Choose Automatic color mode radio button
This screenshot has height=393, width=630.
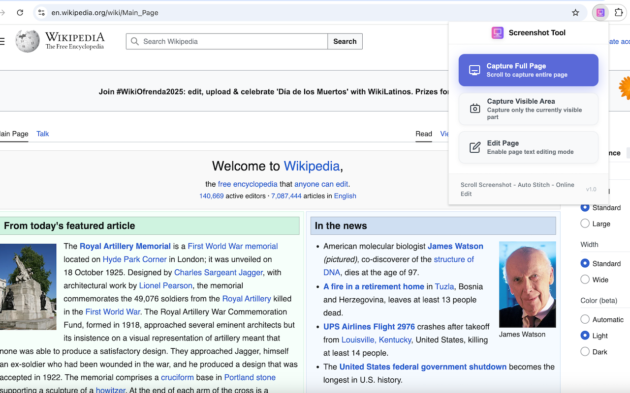pyautogui.click(x=585, y=319)
